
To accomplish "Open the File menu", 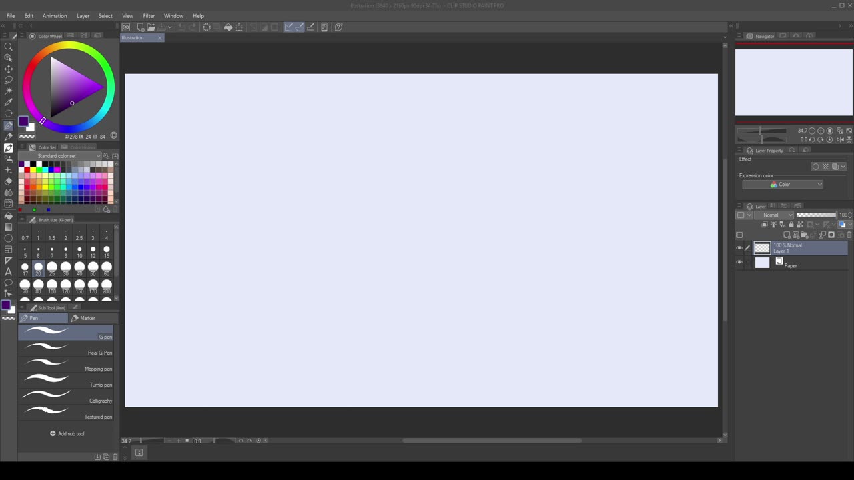I will coord(11,16).
